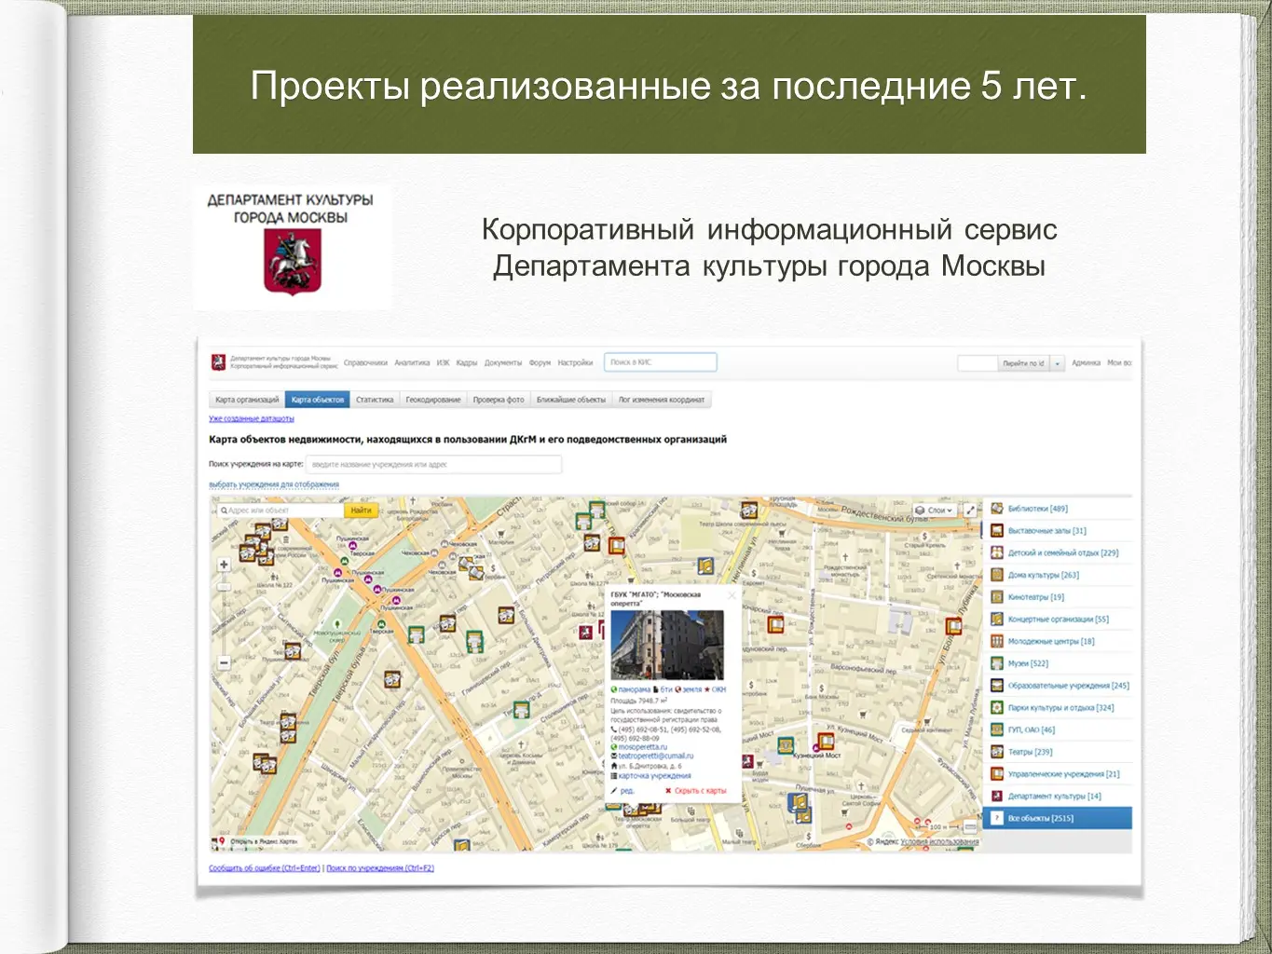Click the ГУП, ОАО [46] icon

[x=996, y=729]
